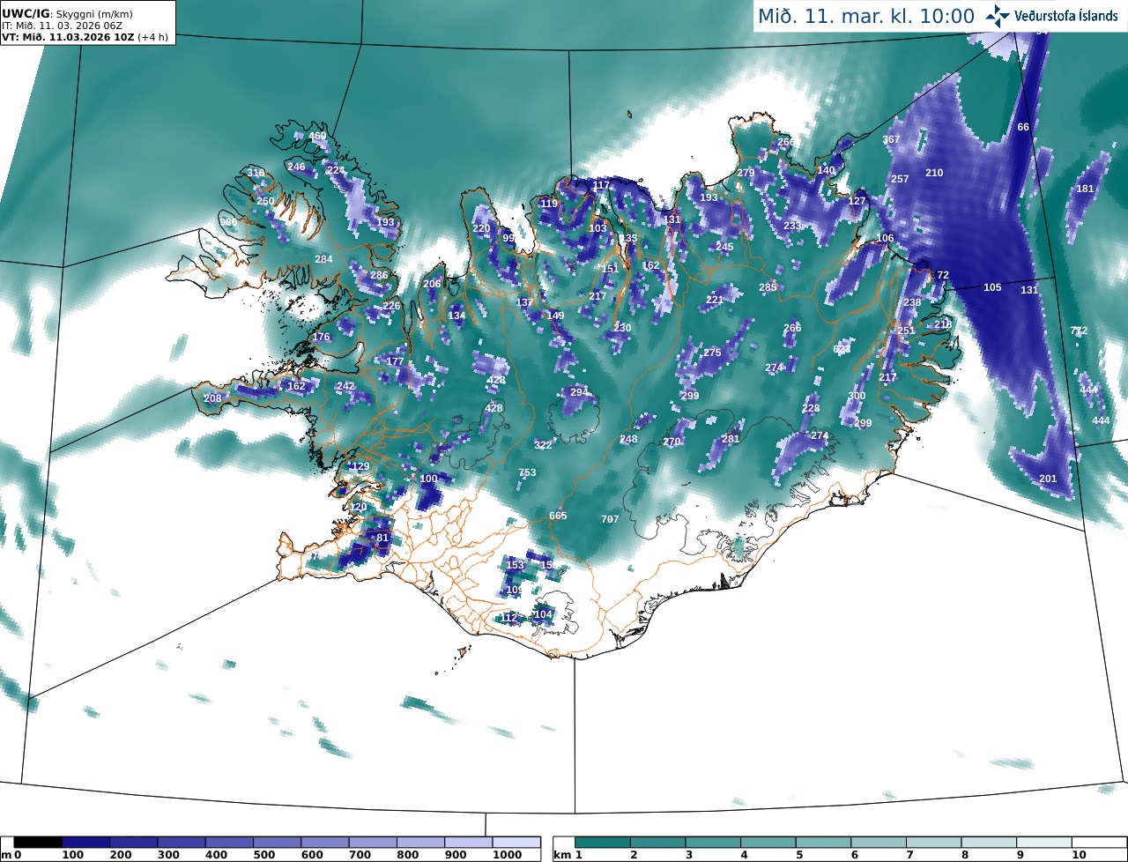Click the 'm 0' legend label
Viewport: 1128px width, 862px height.
(x=11, y=855)
